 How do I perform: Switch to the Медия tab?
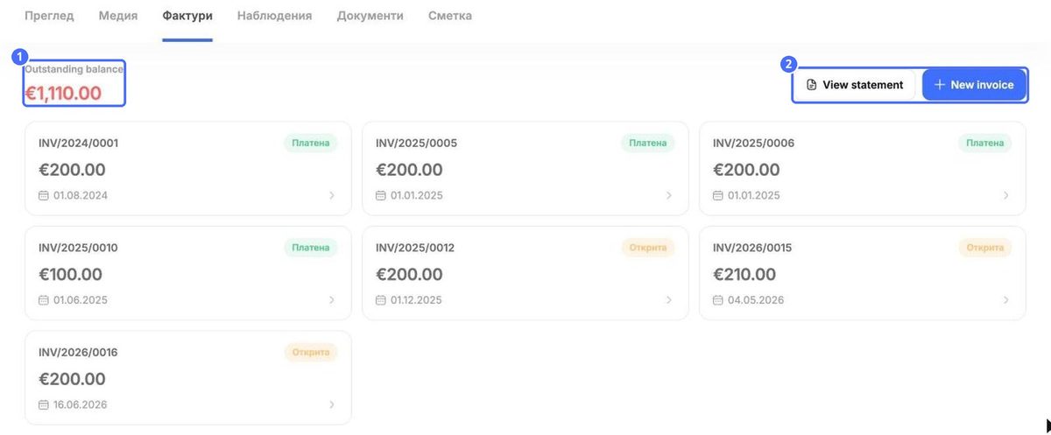118,16
